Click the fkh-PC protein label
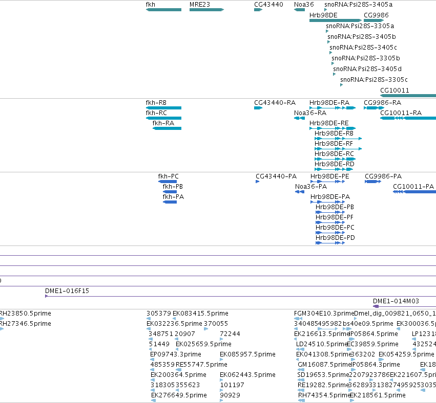Screen dimensions: 436x403 coord(168,176)
